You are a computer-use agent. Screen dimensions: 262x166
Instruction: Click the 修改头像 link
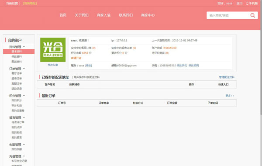click(53, 65)
